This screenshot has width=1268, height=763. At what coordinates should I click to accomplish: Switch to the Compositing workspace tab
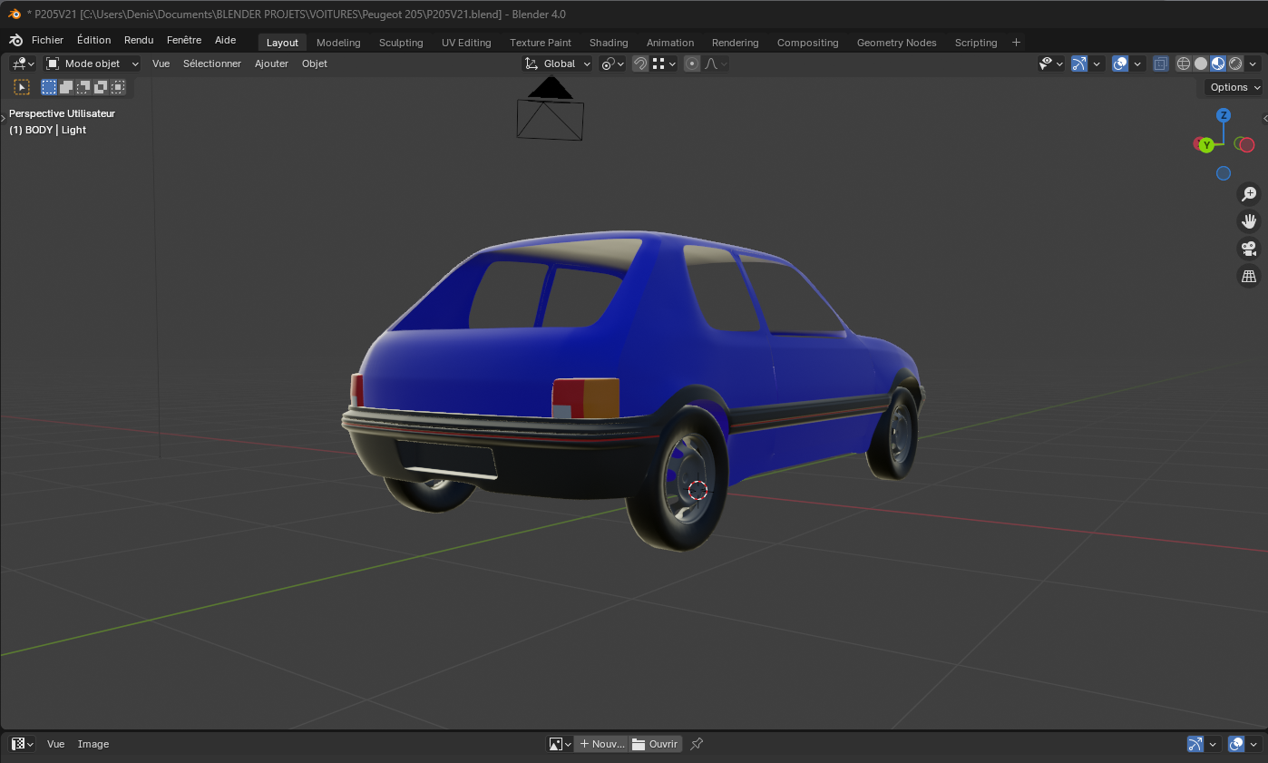[808, 43]
